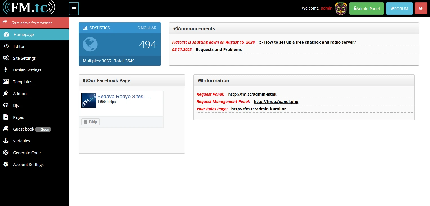The image size is (430, 206).
Task: Open Account Settings in sidebar
Action: click(x=28, y=165)
